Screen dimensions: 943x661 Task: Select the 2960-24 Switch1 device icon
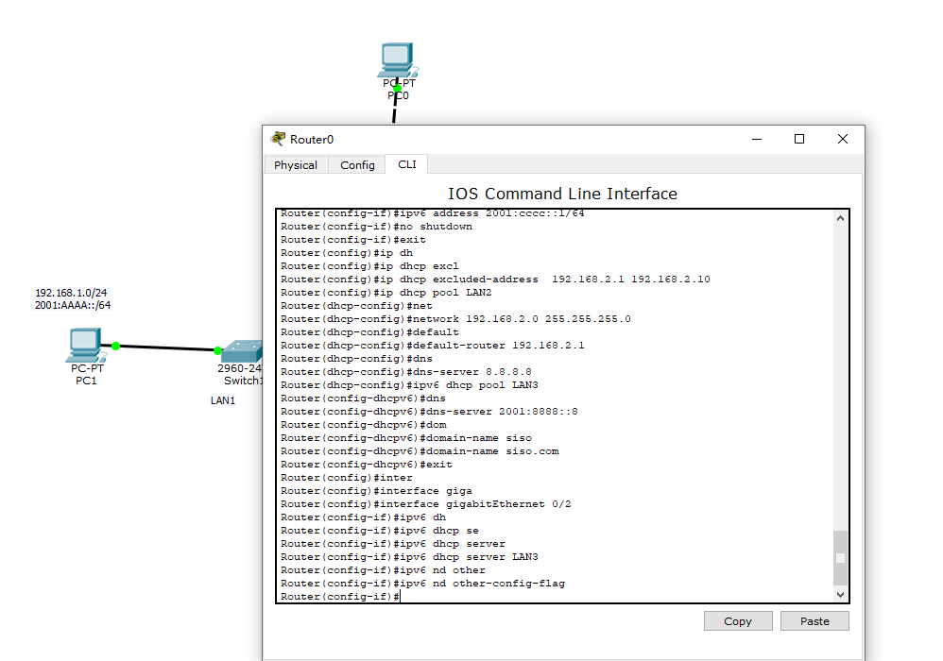pos(242,351)
